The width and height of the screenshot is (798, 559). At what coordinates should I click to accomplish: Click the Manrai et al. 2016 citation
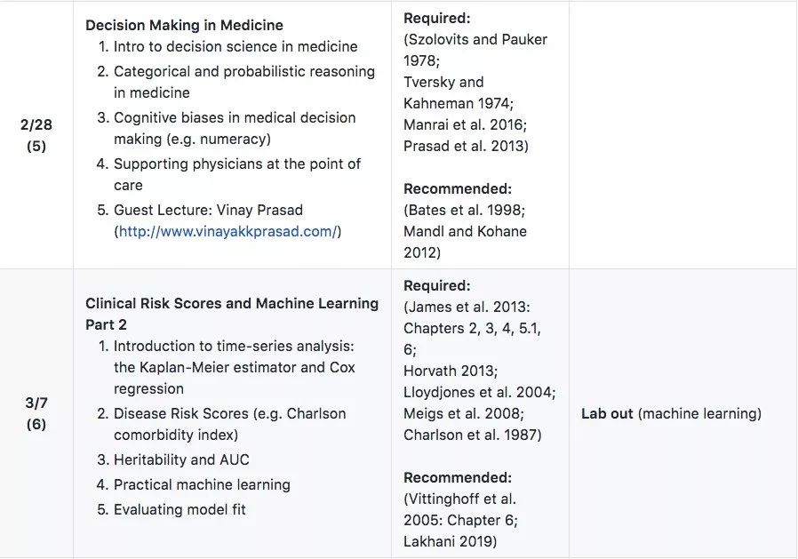click(x=465, y=124)
